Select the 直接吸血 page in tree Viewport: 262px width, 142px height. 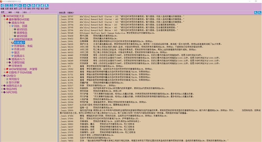[22, 33]
